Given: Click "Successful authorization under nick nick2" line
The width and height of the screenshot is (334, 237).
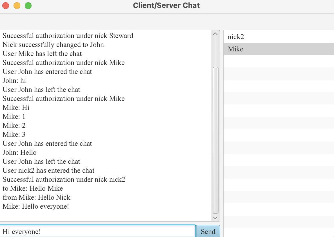Looking at the screenshot, I should [x=64, y=179].
